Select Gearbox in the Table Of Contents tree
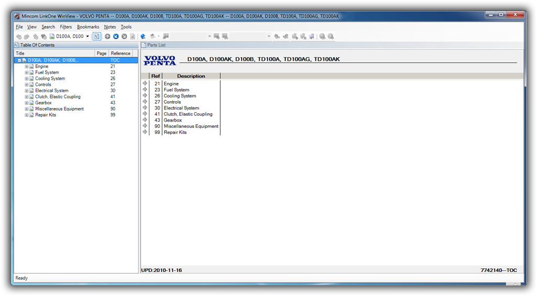 (44, 103)
